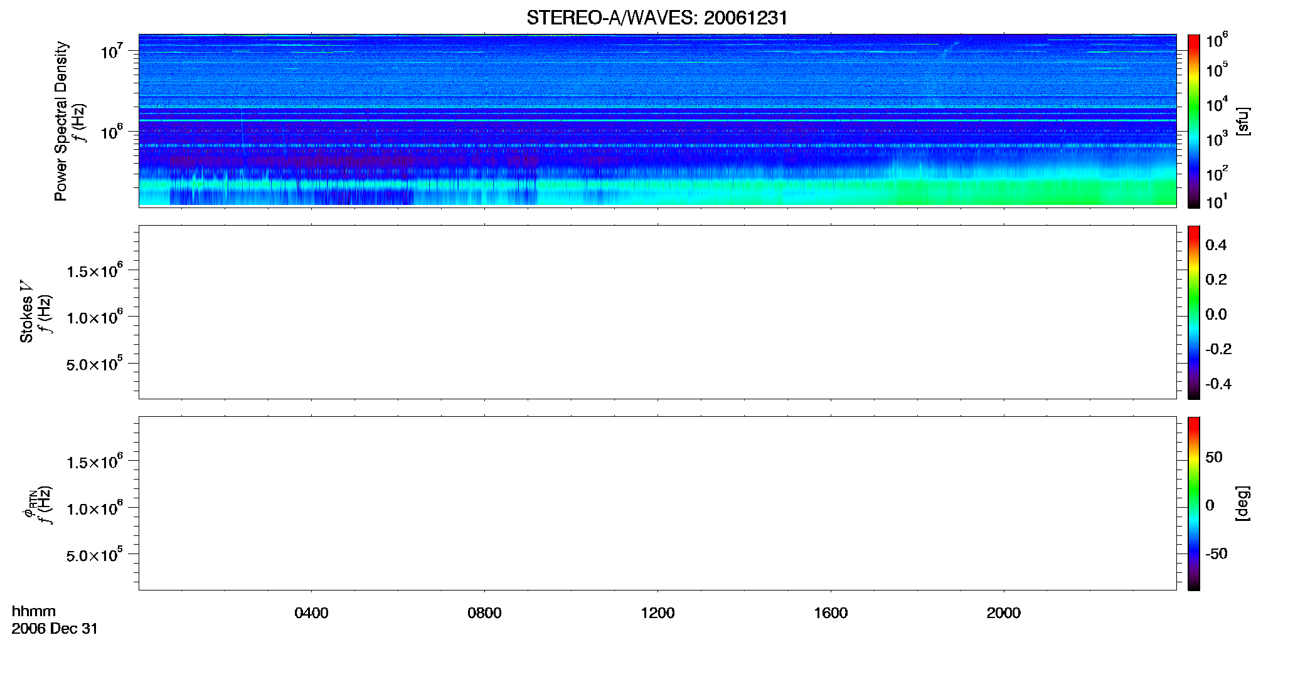
Task: Click the [deg] unit label
Action: click(1242, 503)
